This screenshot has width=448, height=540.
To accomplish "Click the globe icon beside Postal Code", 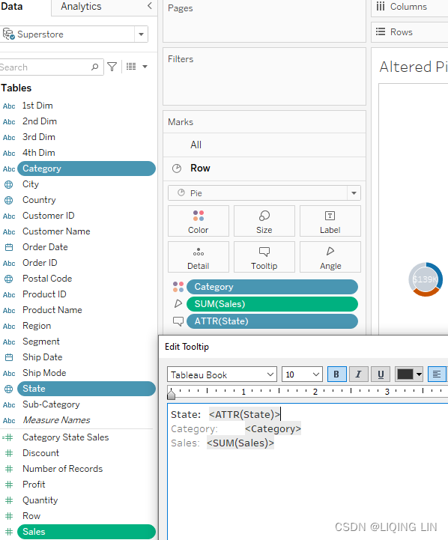I will (x=8, y=279).
